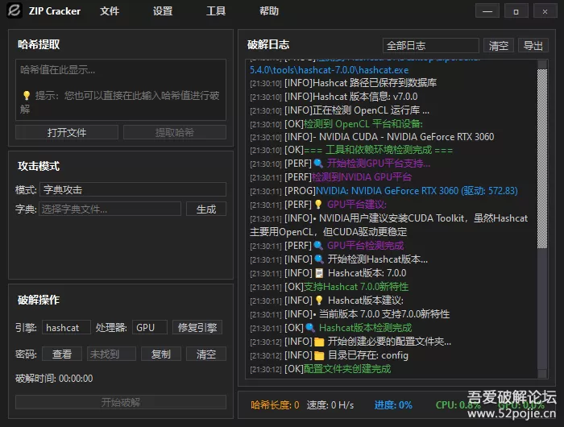Open the 设置 menu

click(x=163, y=11)
